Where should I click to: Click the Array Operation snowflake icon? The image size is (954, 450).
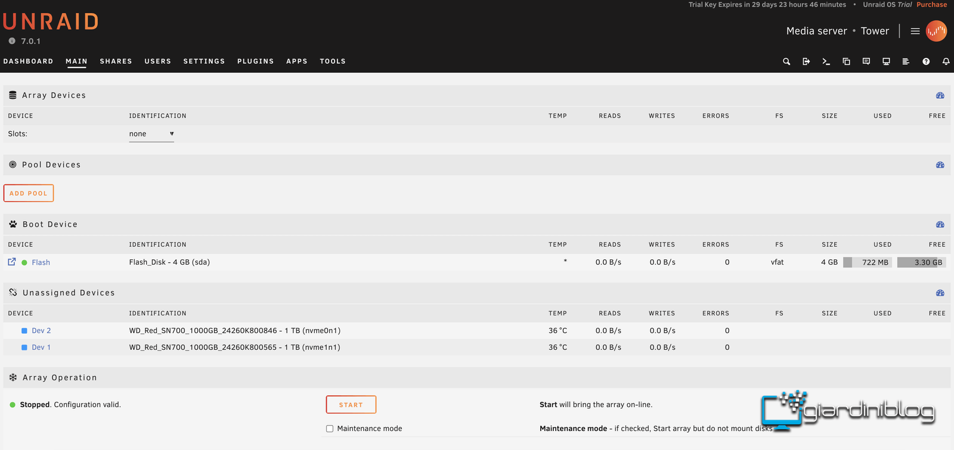13,377
